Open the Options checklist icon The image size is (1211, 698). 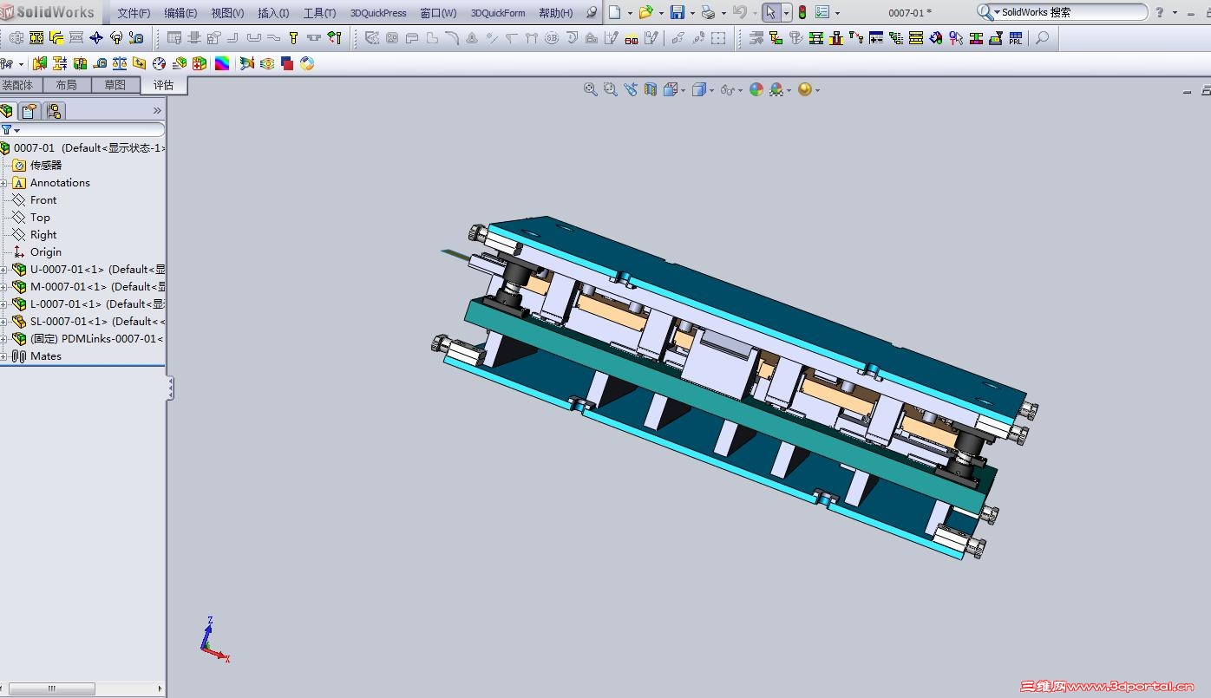(822, 12)
